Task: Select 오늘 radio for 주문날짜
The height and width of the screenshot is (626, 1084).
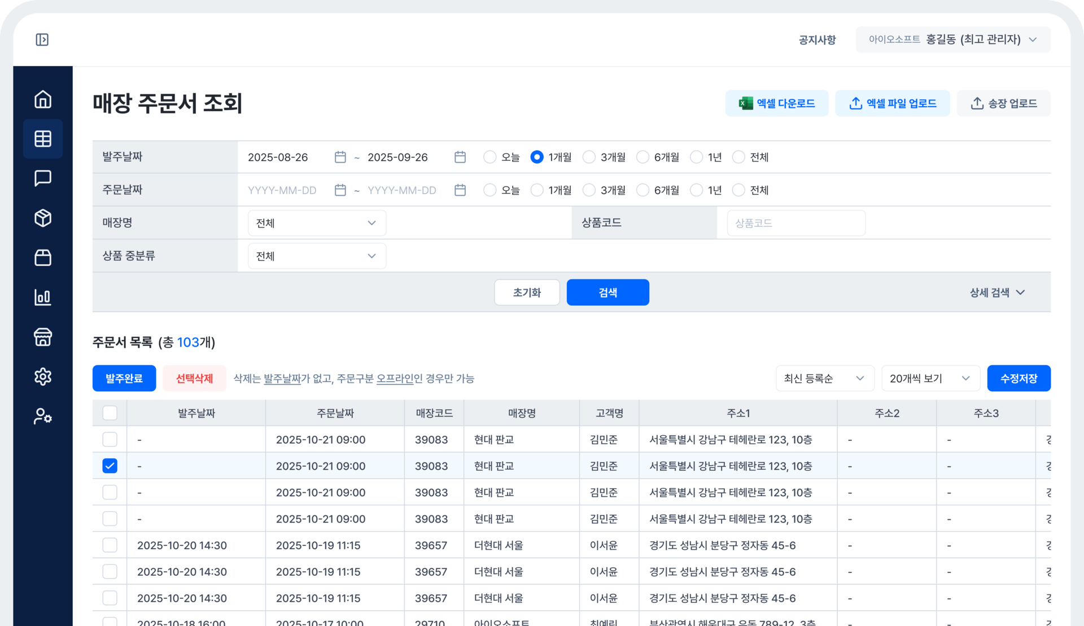Action: [x=489, y=190]
